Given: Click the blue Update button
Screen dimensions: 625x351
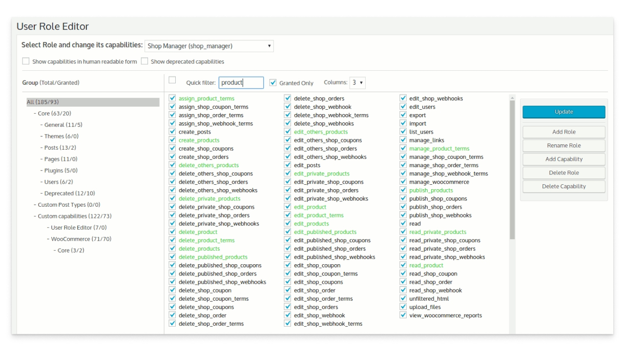Looking at the screenshot, I should click(x=563, y=112).
